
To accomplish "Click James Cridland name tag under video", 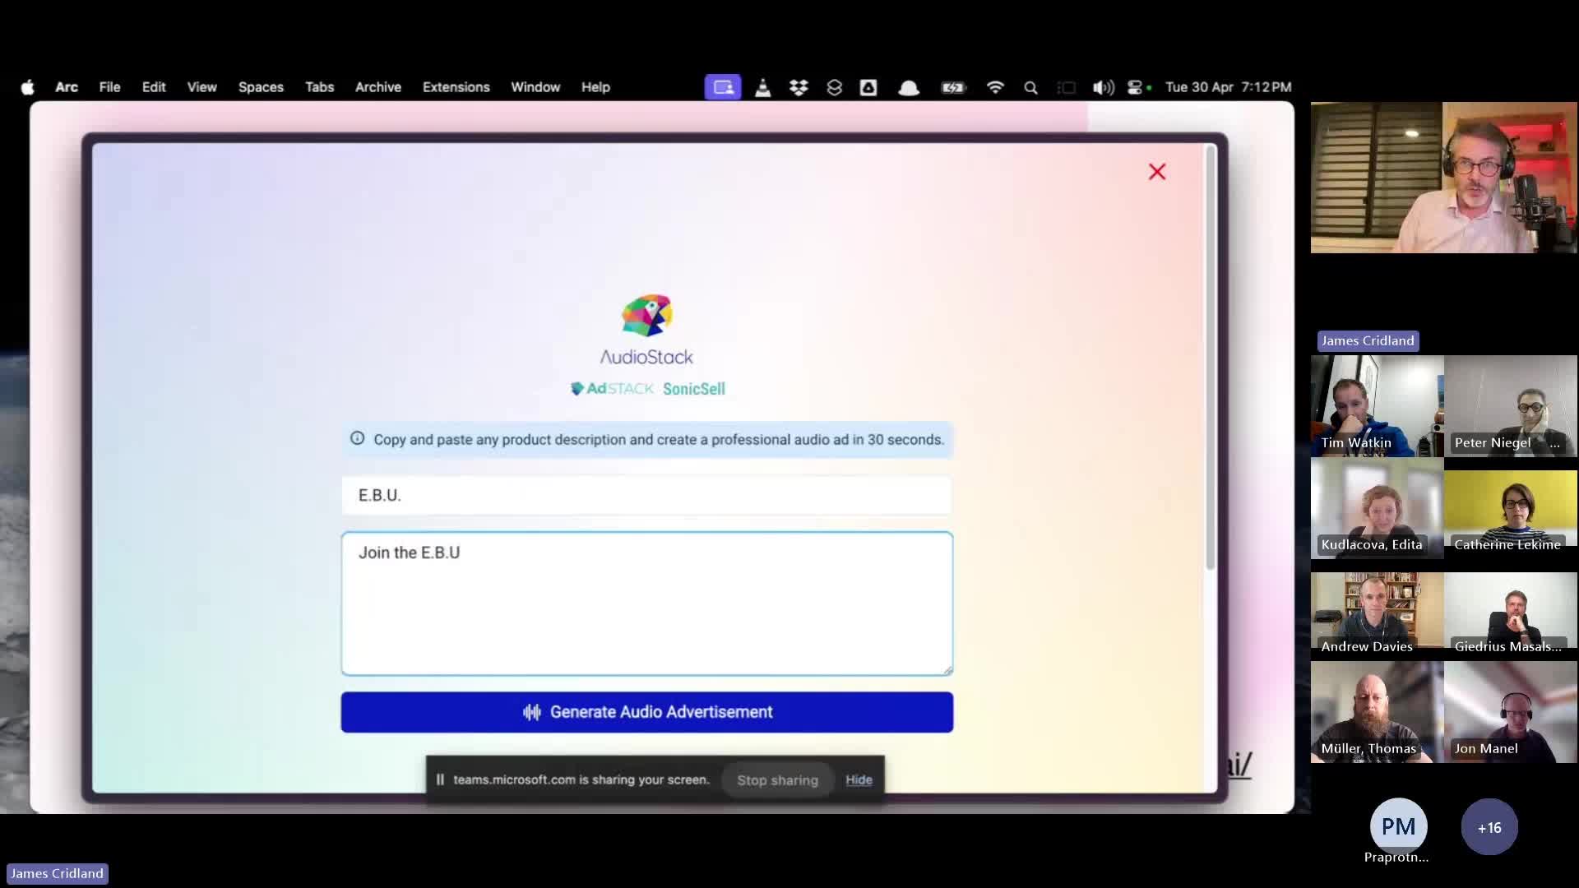I will click(1368, 340).
